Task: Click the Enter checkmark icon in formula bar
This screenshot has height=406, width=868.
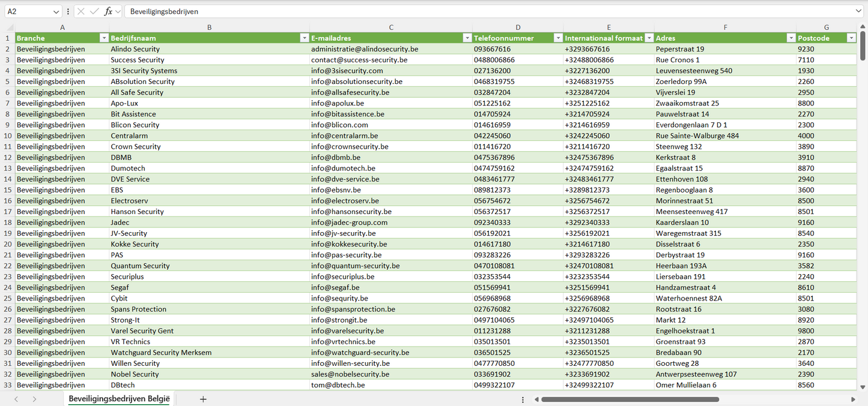Action: pos(94,11)
